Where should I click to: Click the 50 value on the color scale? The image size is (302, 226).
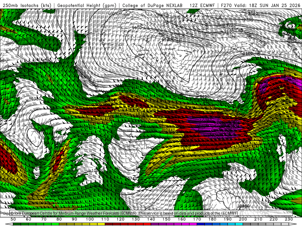13,219
